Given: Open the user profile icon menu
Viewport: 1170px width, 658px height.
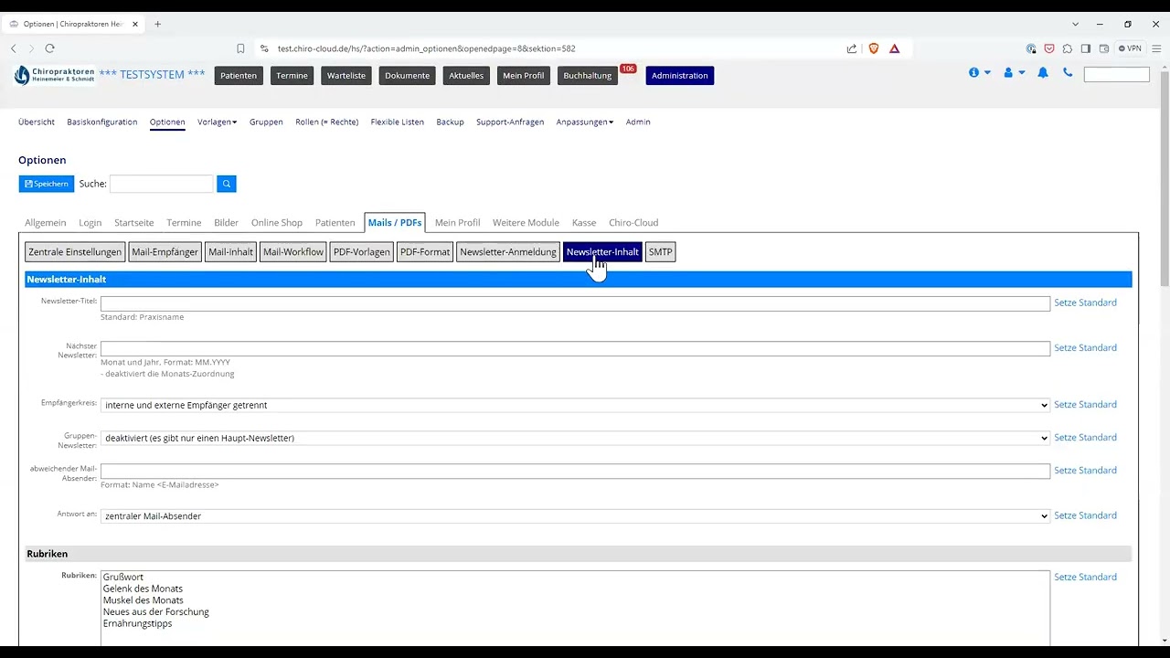Looking at the screenshot, I should click(x=1014, y=73).
